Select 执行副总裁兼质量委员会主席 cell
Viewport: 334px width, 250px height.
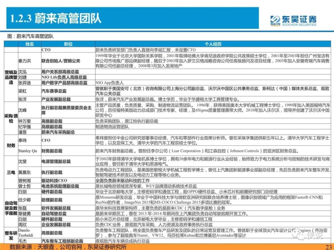(68, 110)
